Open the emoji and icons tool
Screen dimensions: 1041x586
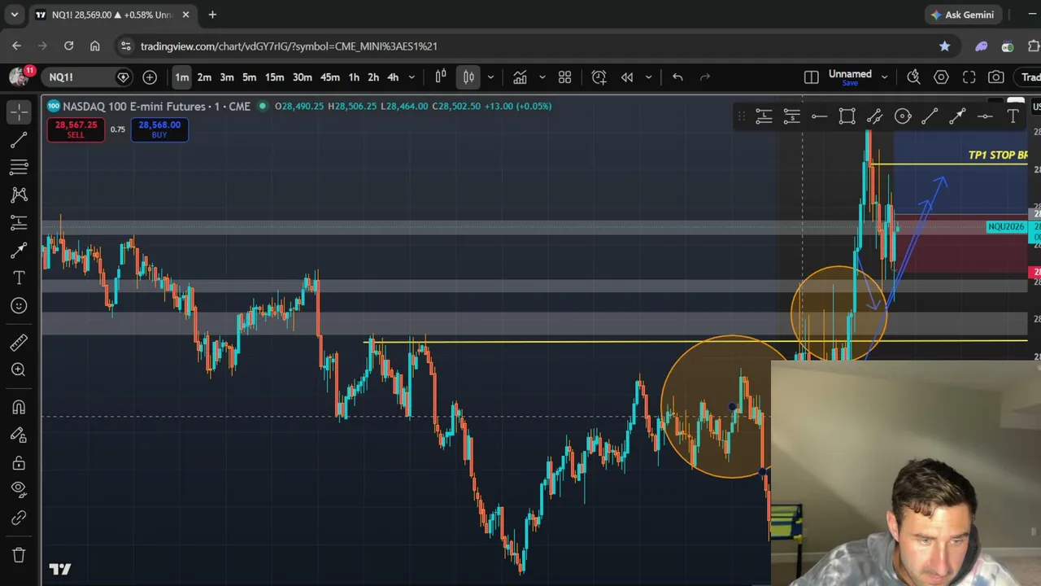pyautogui.click(x=19, y=306)
